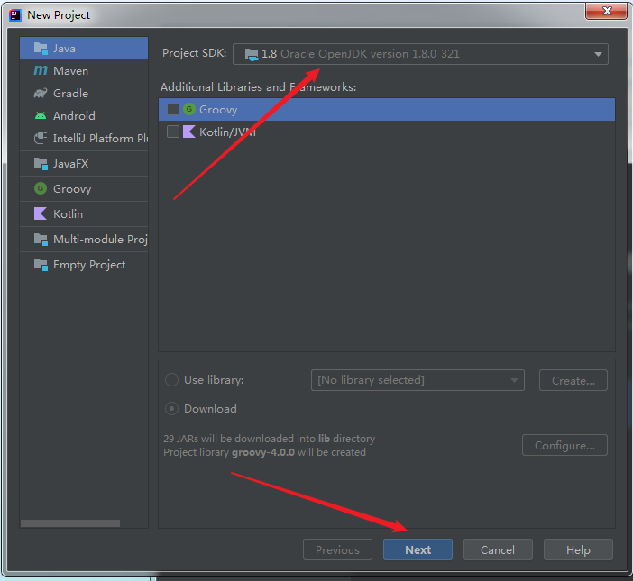Click the Configure... button

(x=564, y=445)
